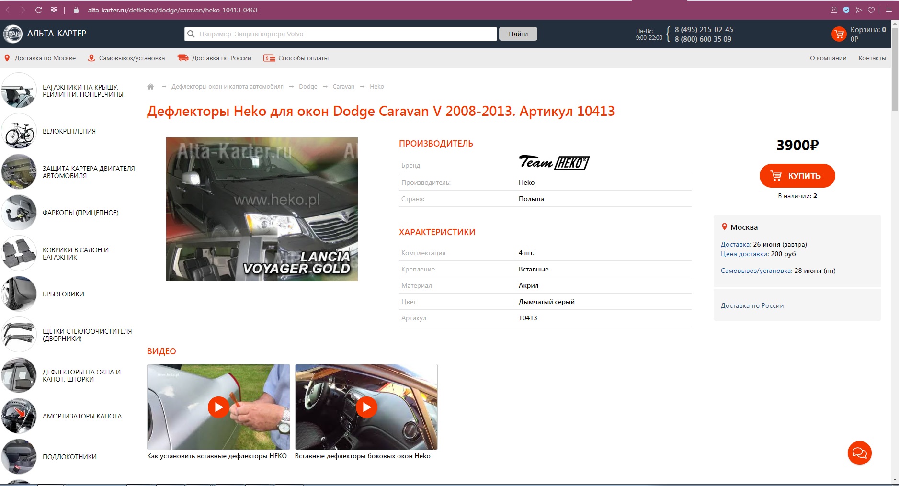Open the window deflectors category icon
This screenshot has width=899, height=486.
point(19,375)
